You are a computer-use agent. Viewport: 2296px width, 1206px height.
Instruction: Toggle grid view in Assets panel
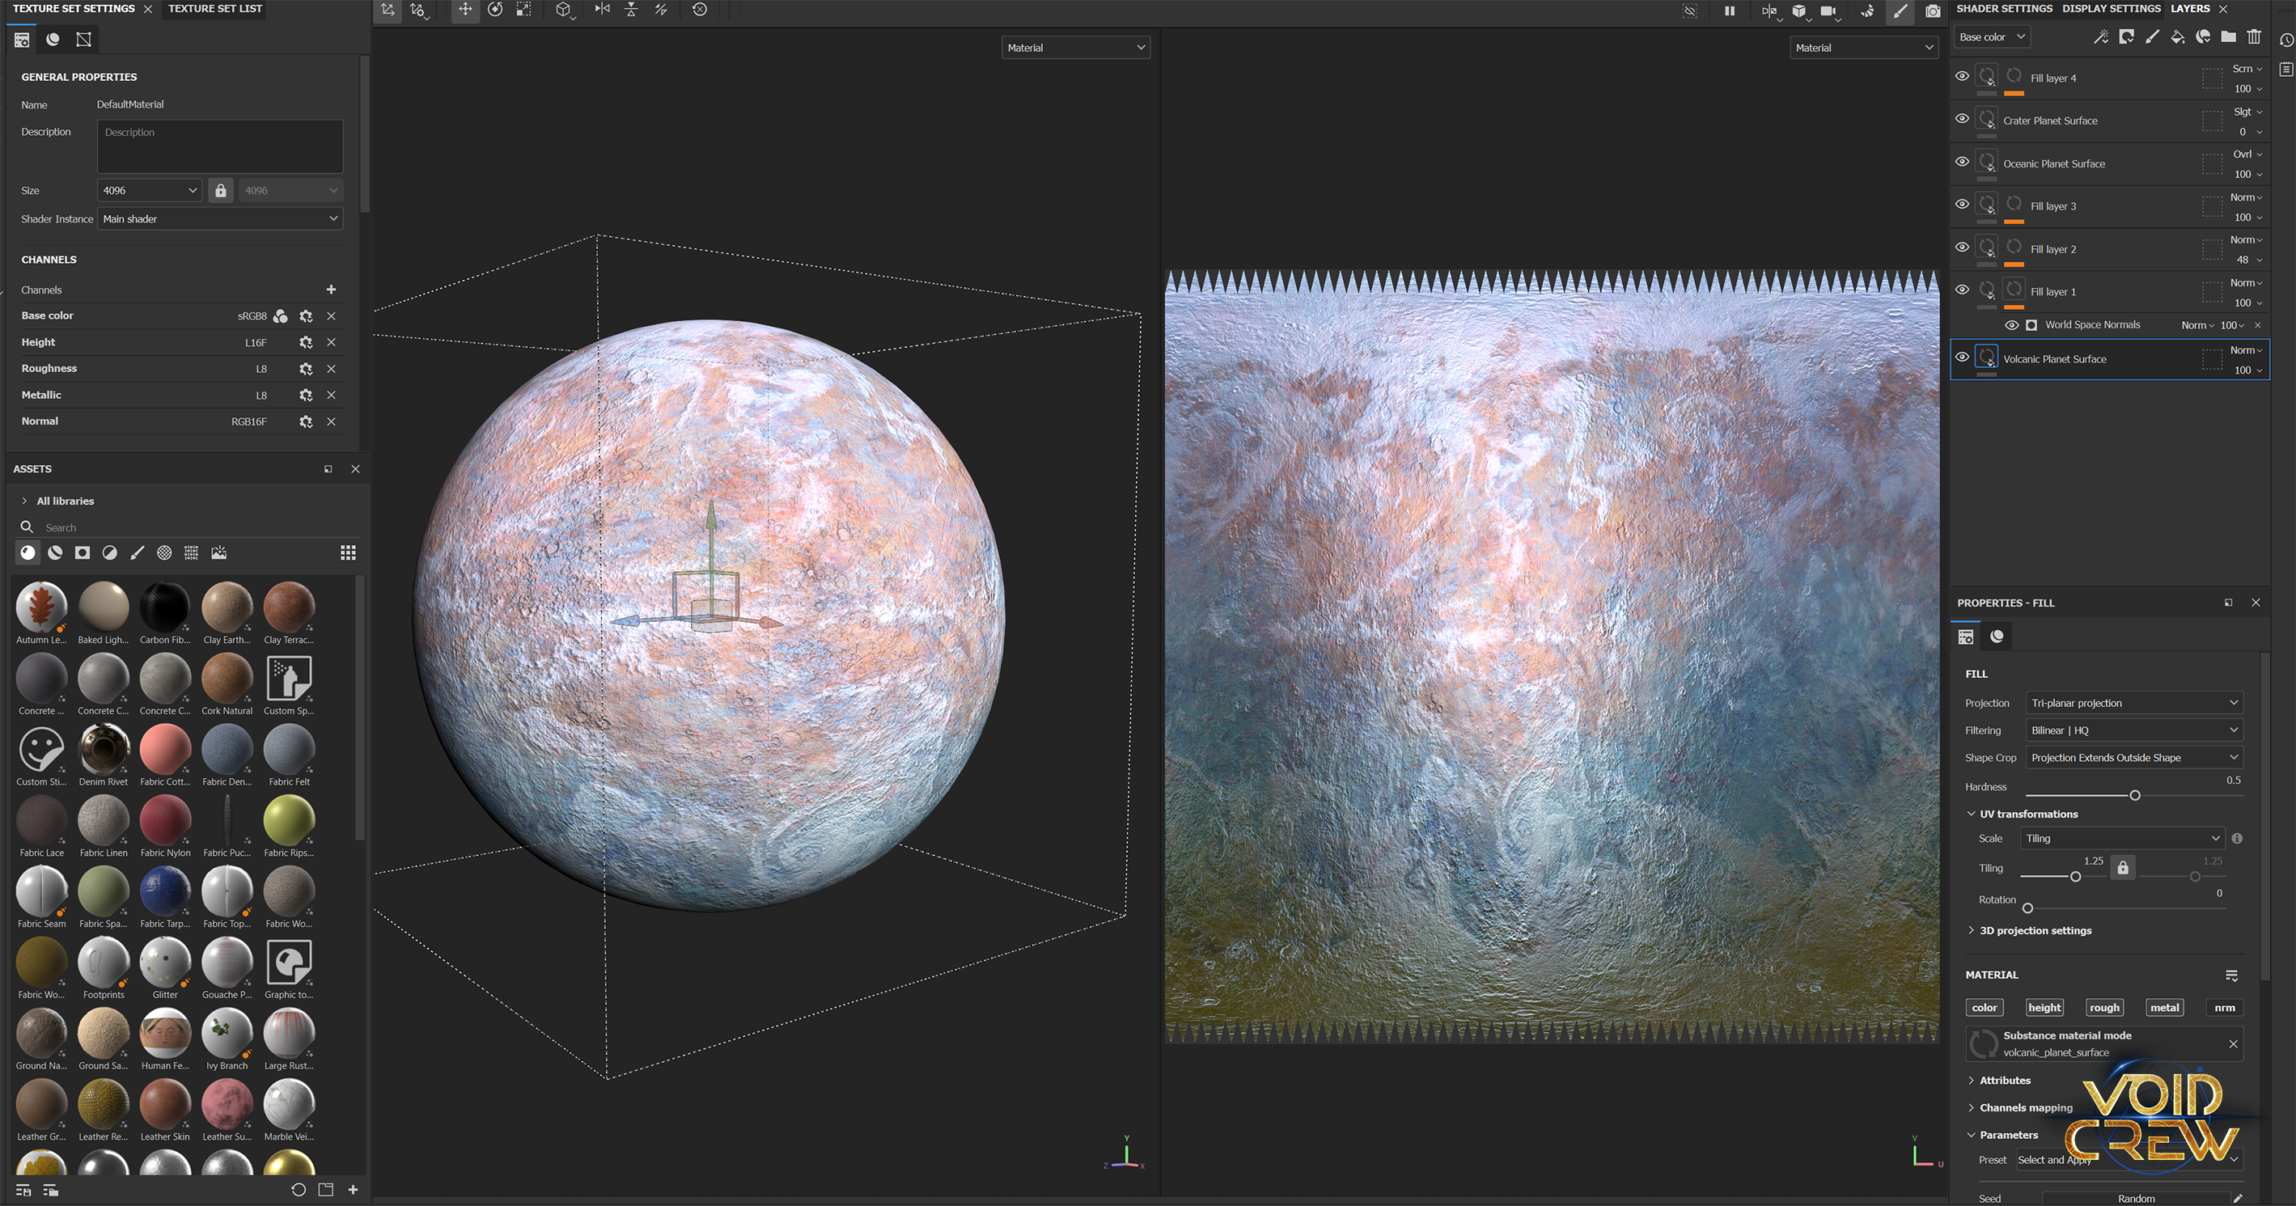tap(349, 553)
